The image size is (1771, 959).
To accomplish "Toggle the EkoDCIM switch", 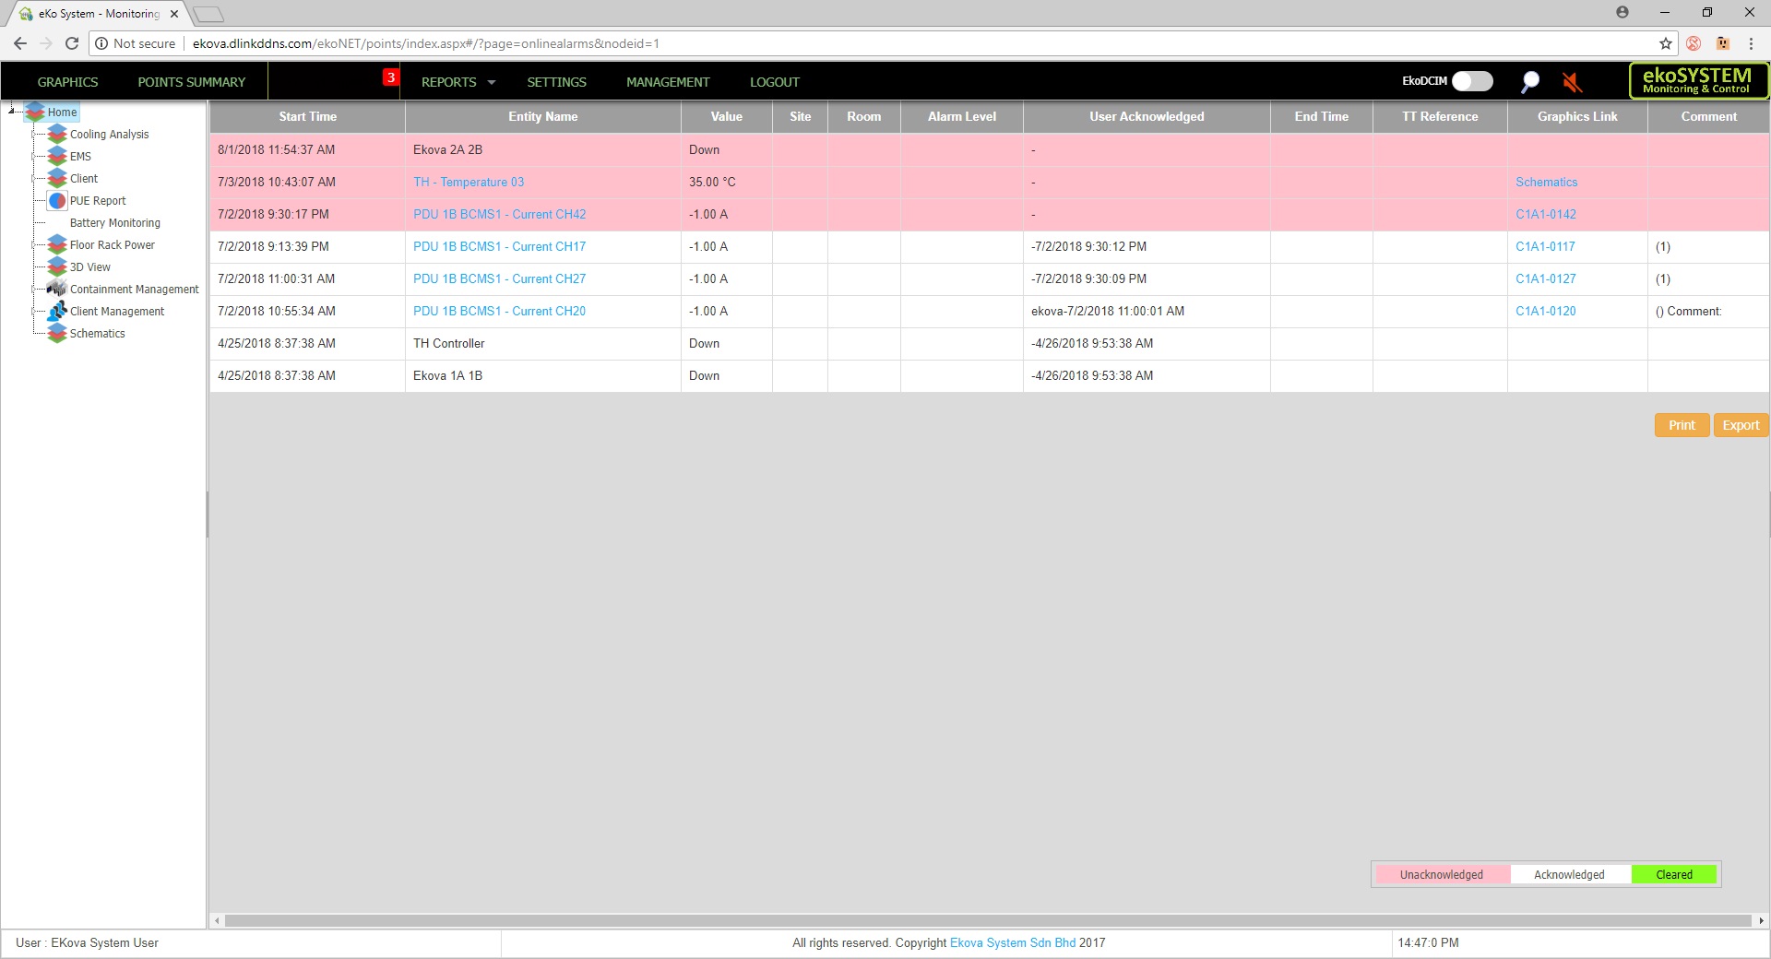I will click(x=1472, y=81).
